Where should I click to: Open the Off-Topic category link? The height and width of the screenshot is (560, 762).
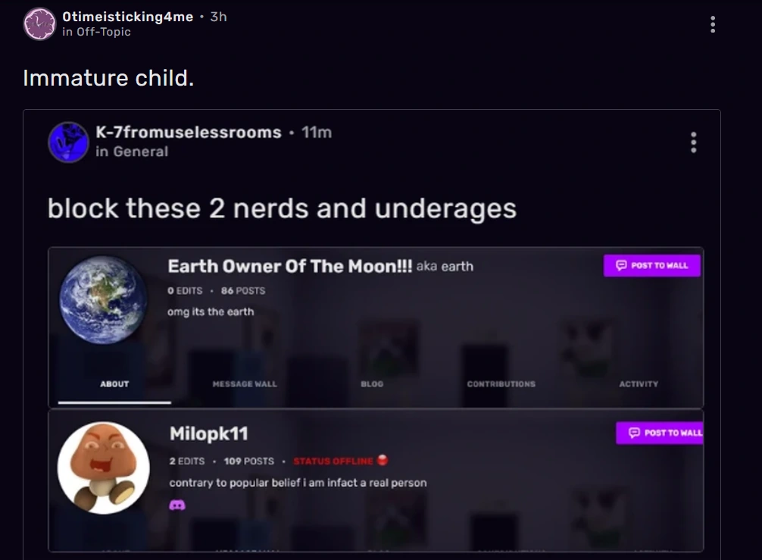[x=104, y=32]
